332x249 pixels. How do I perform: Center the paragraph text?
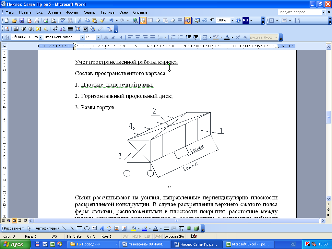point(137,37)
